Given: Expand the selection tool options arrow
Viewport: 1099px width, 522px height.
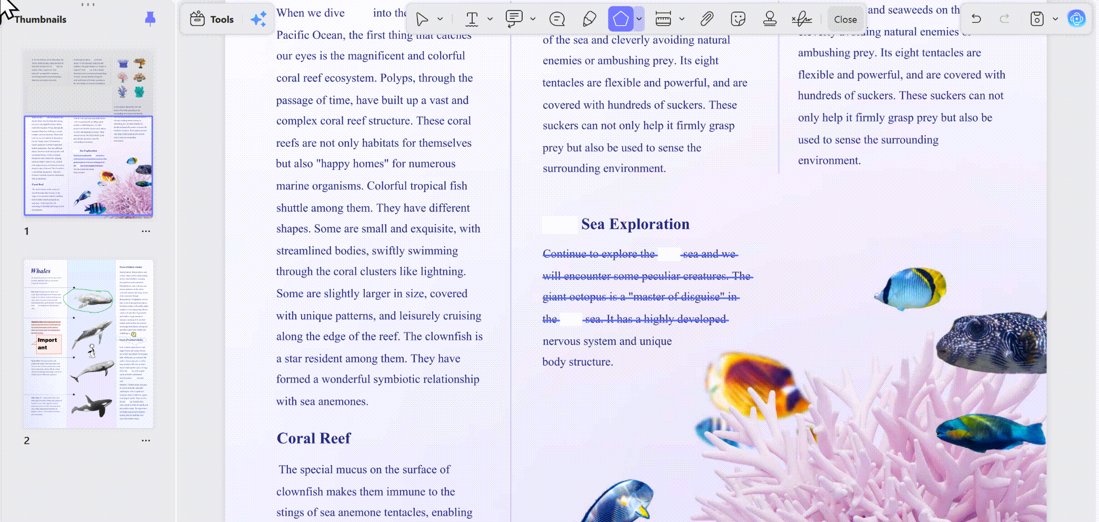Looking at the screenshot, I should [441, 19].
